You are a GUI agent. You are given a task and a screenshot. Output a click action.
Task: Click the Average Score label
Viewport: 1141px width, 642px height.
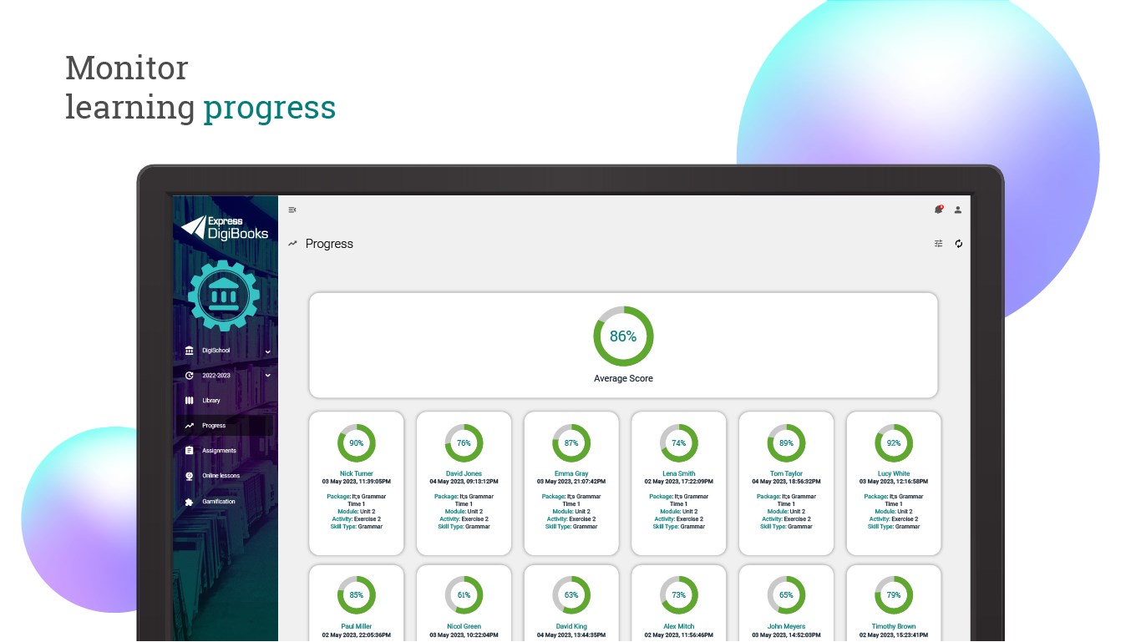click(x=623, y=379)
